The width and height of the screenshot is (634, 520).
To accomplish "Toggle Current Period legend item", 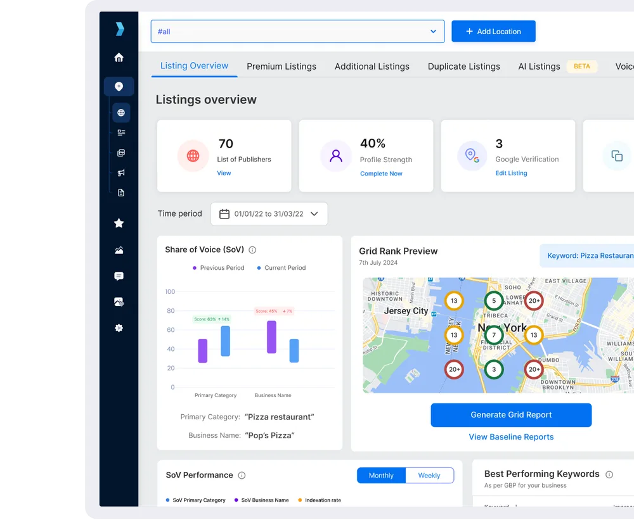I will point(281,268).
